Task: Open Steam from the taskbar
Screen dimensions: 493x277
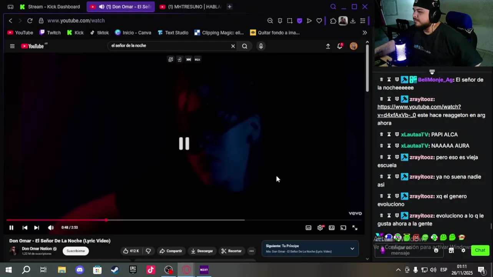Action: 115,270
